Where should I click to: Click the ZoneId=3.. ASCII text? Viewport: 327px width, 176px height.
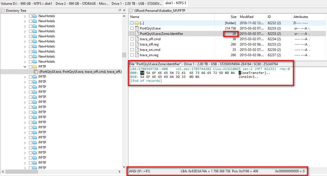248,77
